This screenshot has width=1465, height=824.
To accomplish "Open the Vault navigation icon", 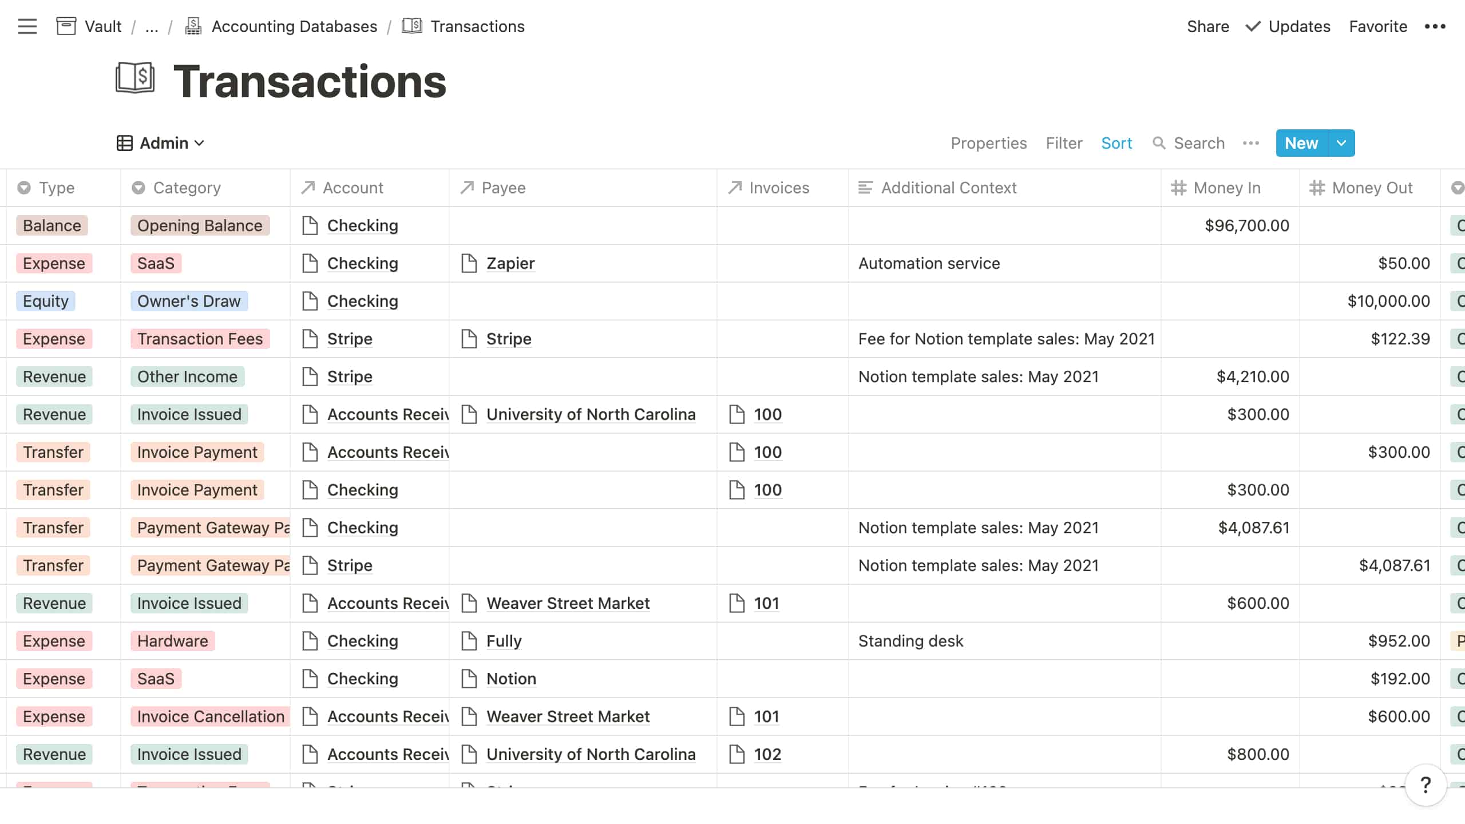I will pos(66,26).
